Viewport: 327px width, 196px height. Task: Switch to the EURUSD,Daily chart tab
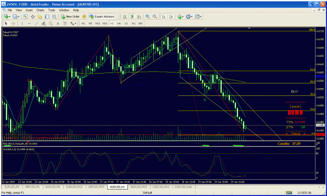pyautogui.click(x=184, y=187)
